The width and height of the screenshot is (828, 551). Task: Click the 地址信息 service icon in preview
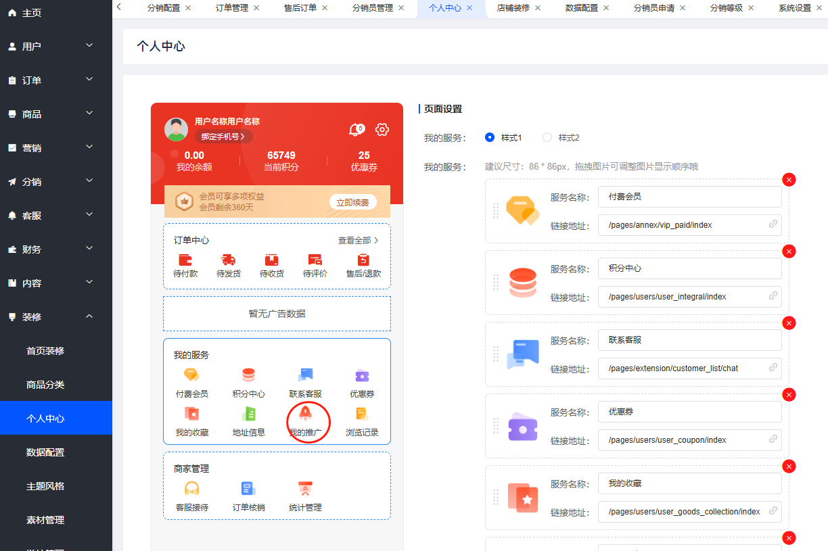(x=249, y=413)
